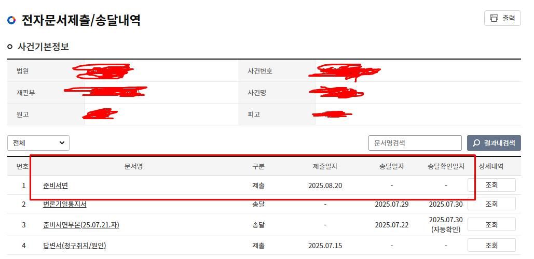This screenshot has width=534, height=259.
Task: Click the 구분 column header
Action: click(x=258, y=166)
